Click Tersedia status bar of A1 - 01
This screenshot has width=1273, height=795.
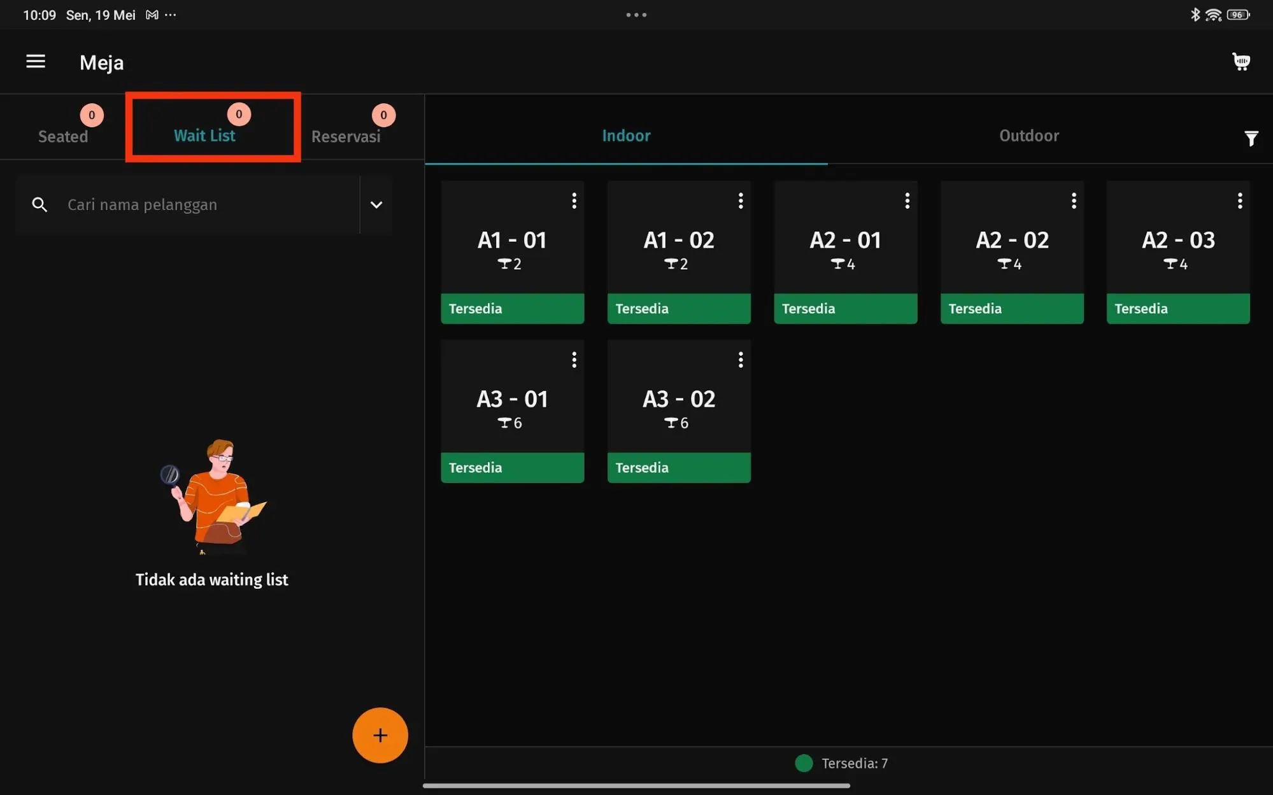pyautogui.click(x=513, y=309)
